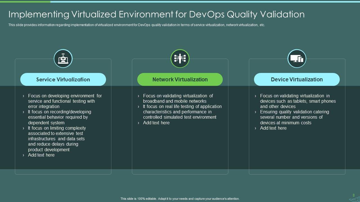Select bullet about broadband and mobile networks
This screenshot has width=360, height=202.
click(177, 98)
